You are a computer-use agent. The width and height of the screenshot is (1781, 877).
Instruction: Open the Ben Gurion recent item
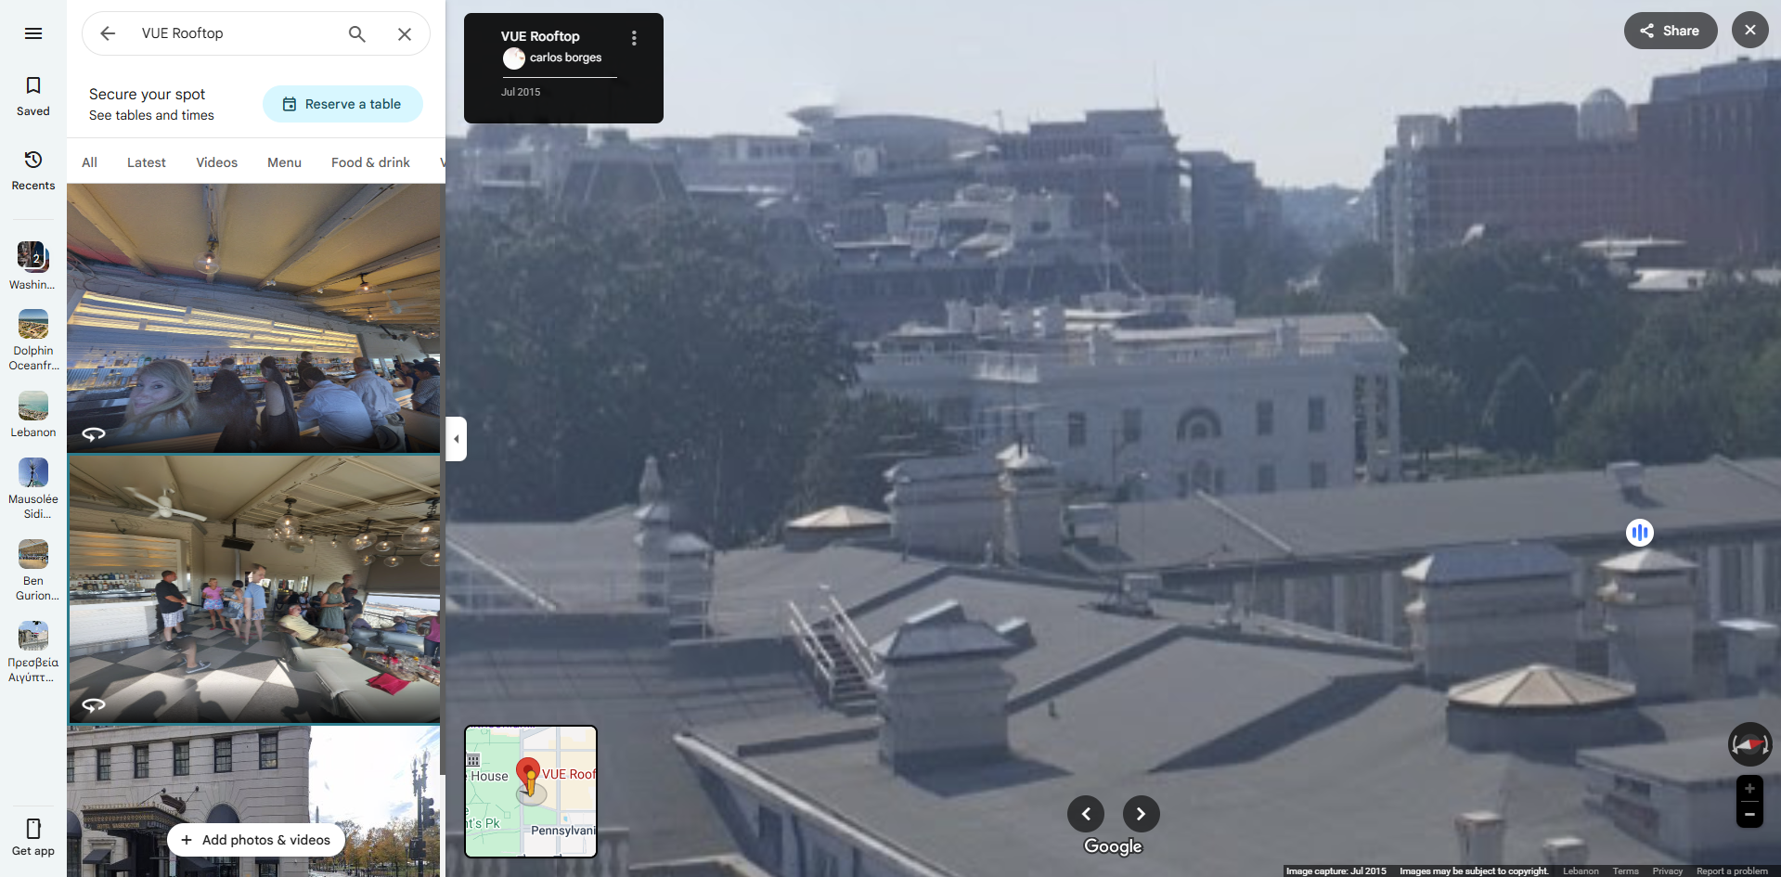(x=33, y=571)
